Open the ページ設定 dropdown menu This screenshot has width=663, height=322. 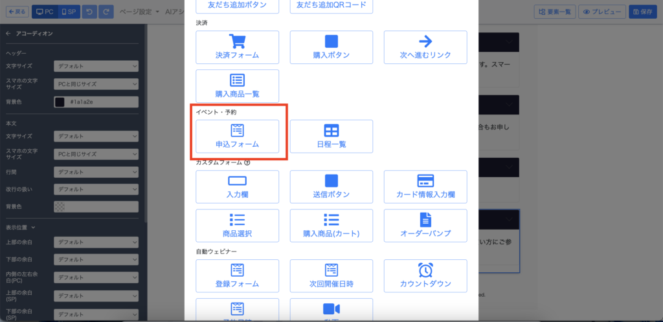[x=139, y=12]
